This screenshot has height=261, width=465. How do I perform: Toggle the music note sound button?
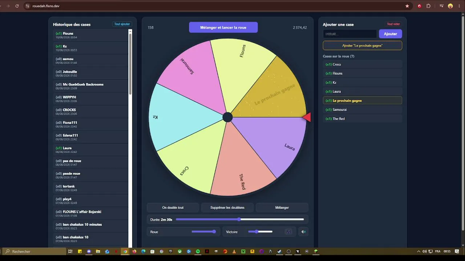click(x=288, y=232)
